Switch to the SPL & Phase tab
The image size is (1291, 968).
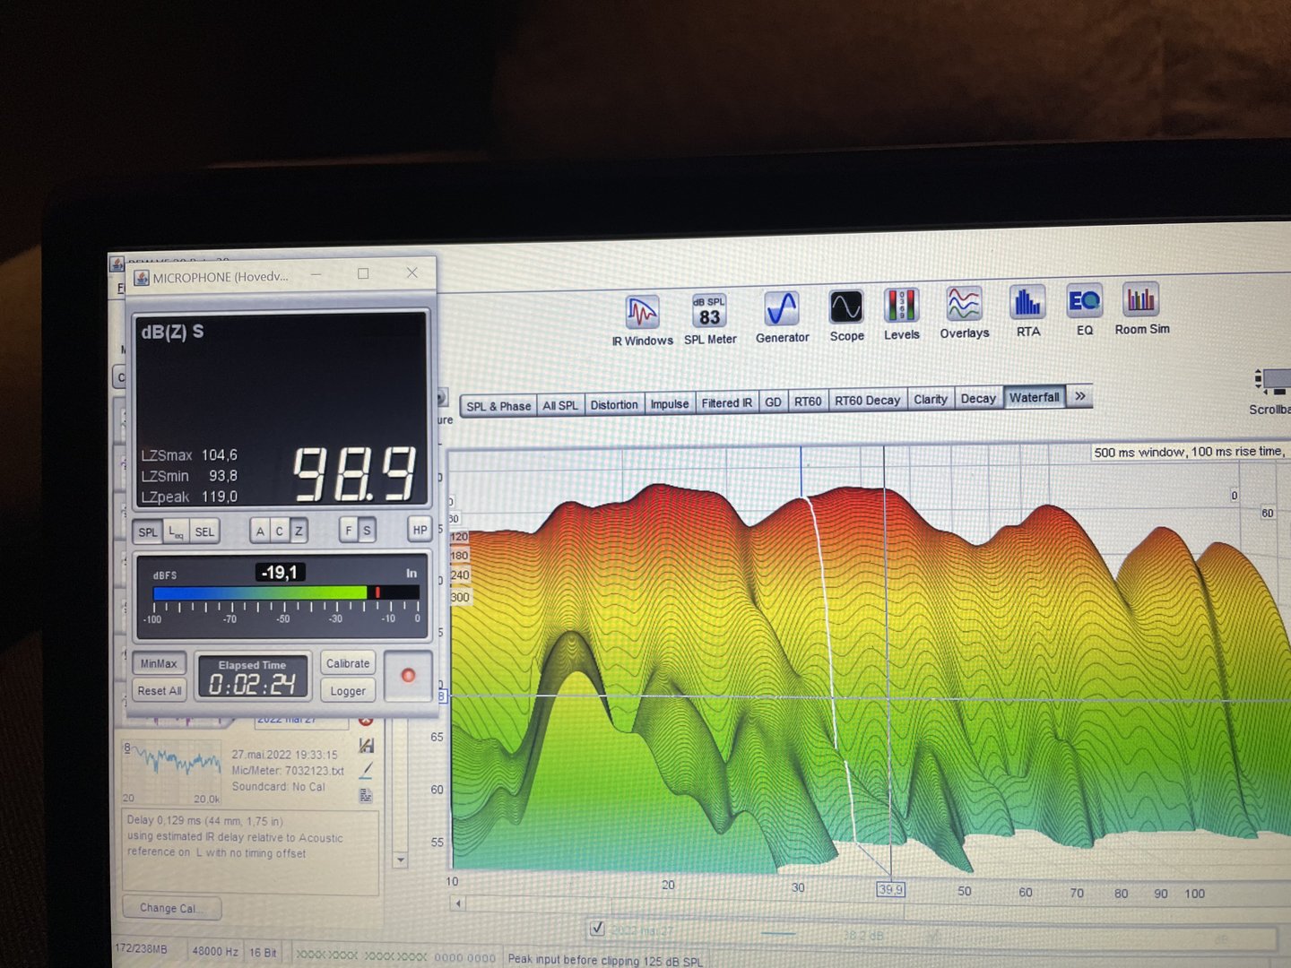coord(498,406)
